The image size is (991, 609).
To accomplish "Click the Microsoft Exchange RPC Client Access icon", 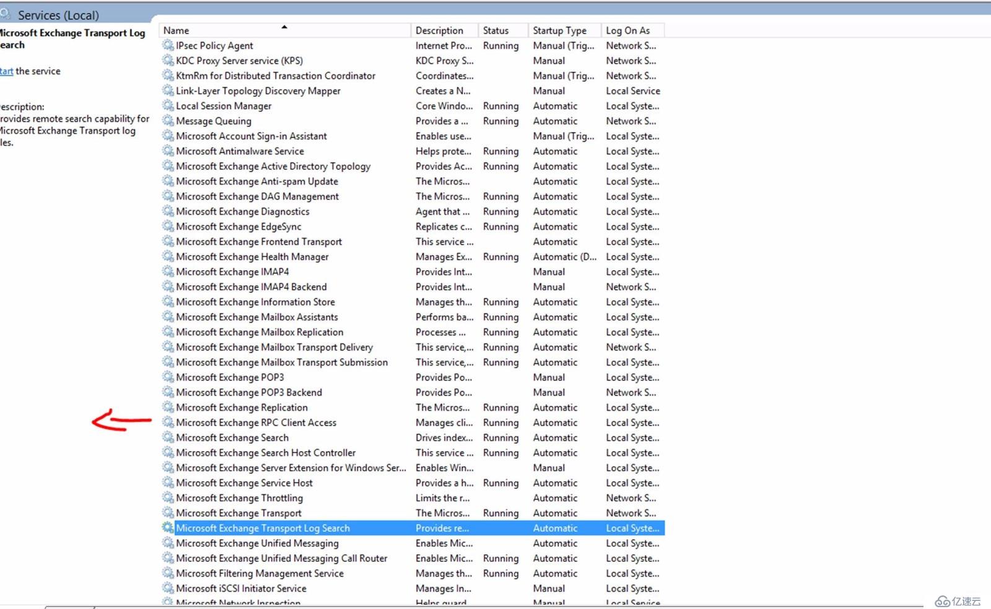I will (x=168, y=422).
